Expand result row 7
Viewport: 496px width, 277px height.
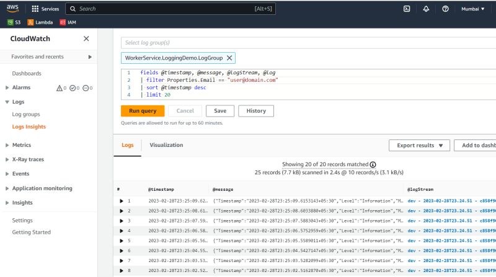(x=122, y=261)
